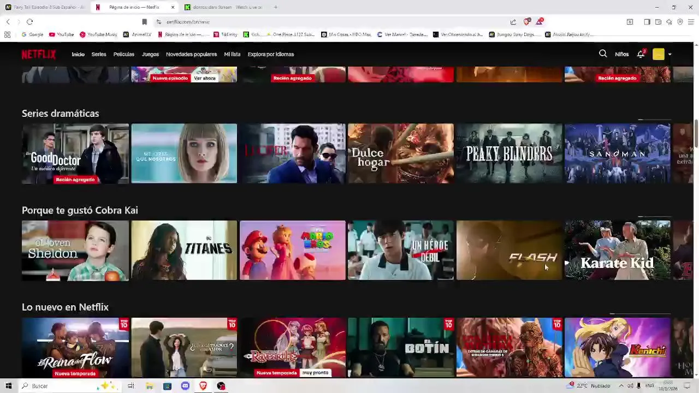The width and height of the screenshot is (699, 393).
Task: Open the AnimeFLV bookmark
Action: (x=137, y=34)
